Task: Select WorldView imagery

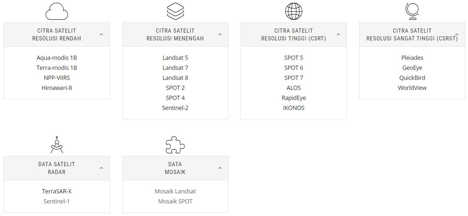Action: click(x=412, y=88)
